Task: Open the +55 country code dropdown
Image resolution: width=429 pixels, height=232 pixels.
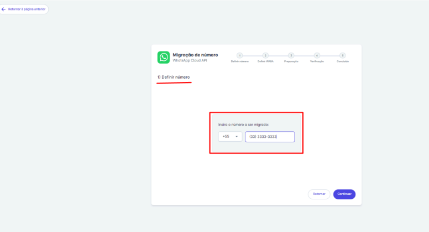Action: [x=230, y=136]
